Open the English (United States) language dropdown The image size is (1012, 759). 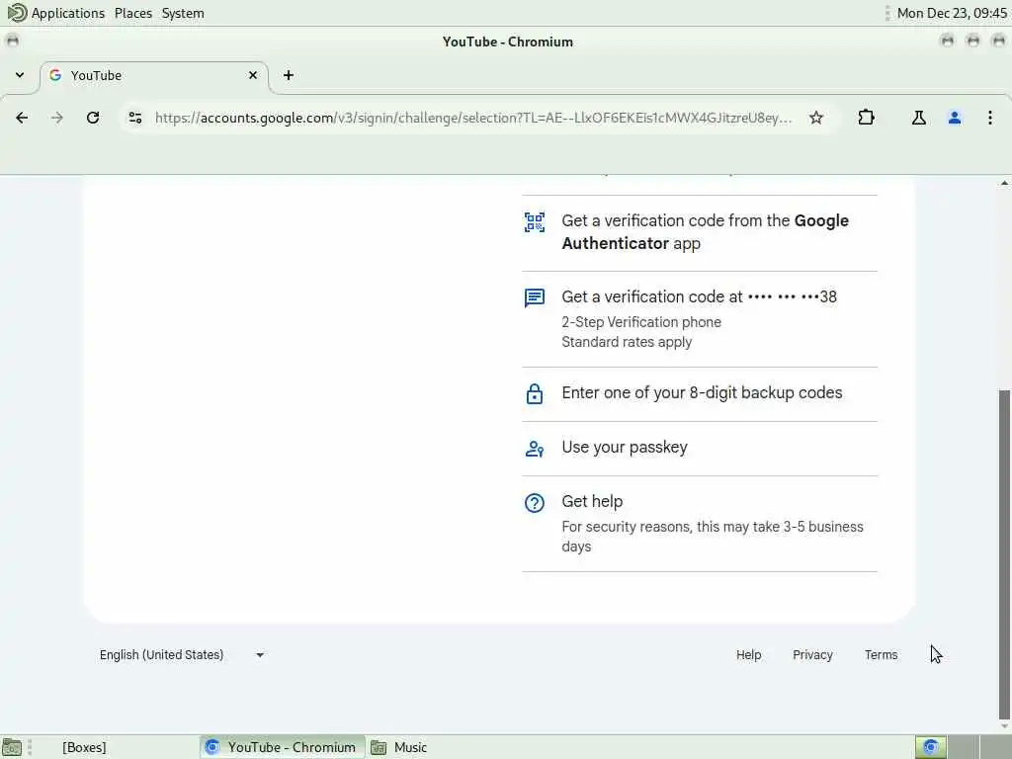coord(182,654)
